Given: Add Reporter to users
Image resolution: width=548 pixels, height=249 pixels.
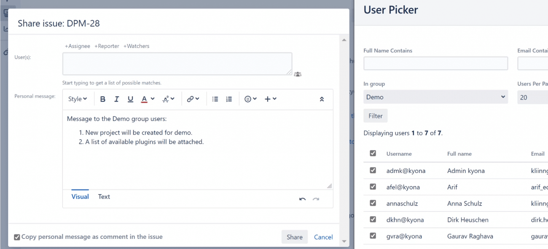Looking at the screenshot, I should 107,46.
